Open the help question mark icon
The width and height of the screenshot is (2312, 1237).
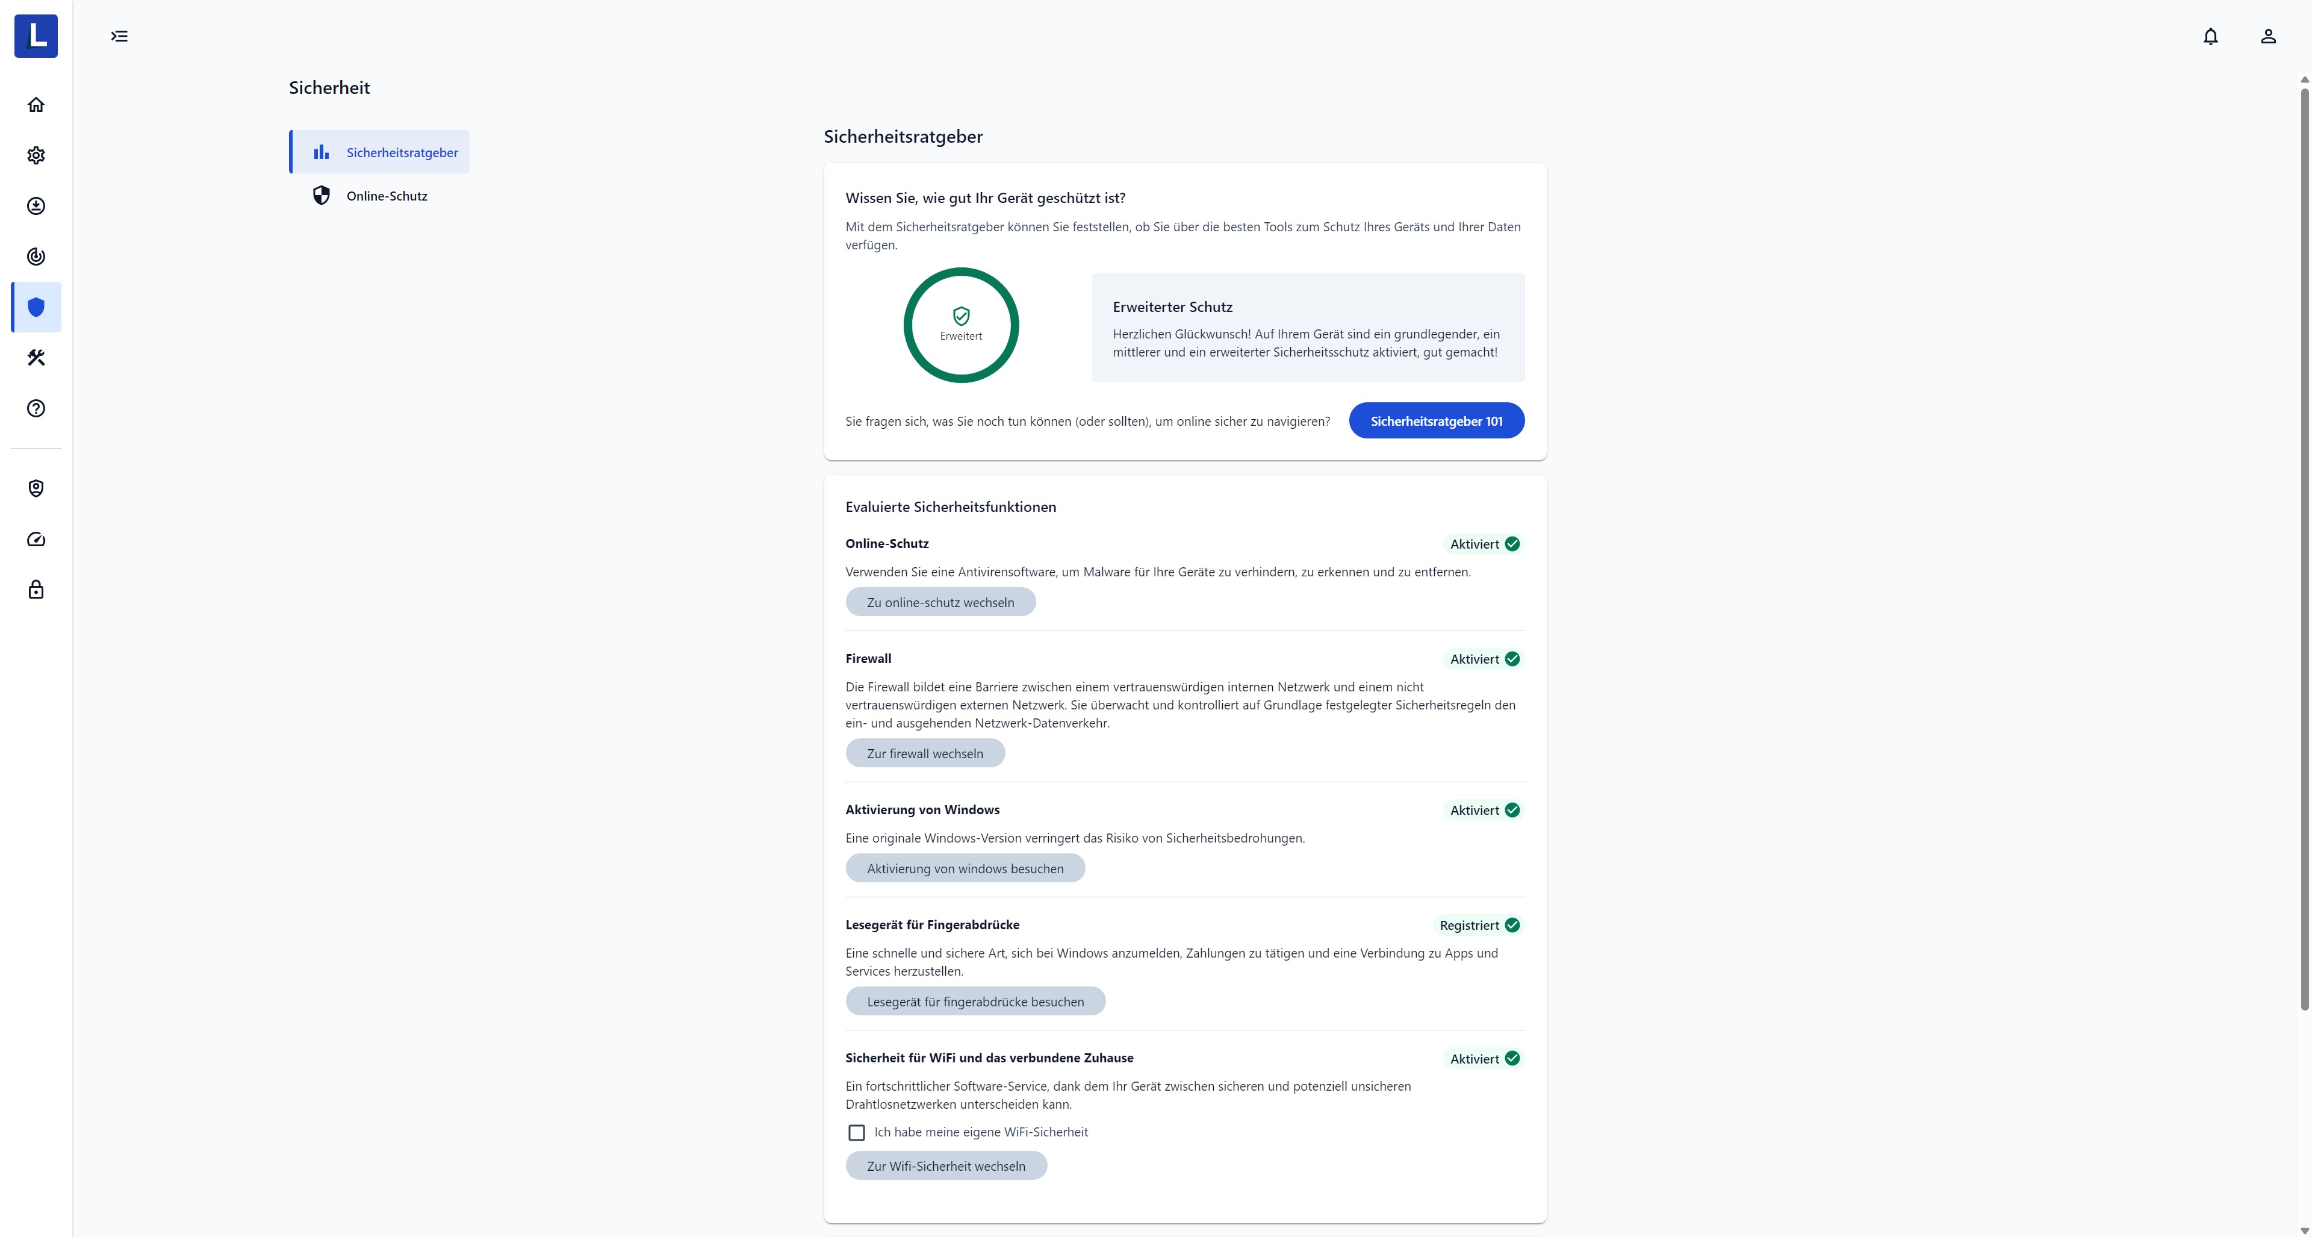(x=36, y=408)
